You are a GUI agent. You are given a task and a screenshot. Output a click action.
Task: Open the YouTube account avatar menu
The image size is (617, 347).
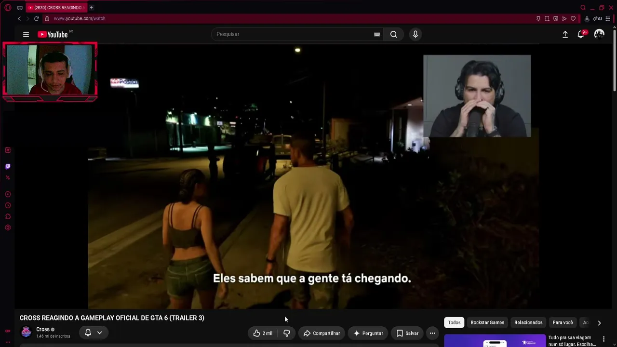599,34
